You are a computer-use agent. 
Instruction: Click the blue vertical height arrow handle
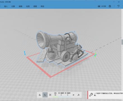point(25,53)
